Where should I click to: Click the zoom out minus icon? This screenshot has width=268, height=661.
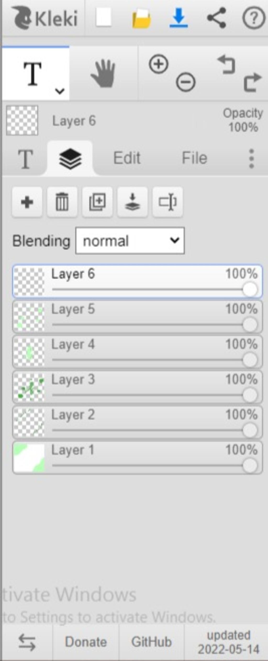pyautogui.click(x=186, y=82)
